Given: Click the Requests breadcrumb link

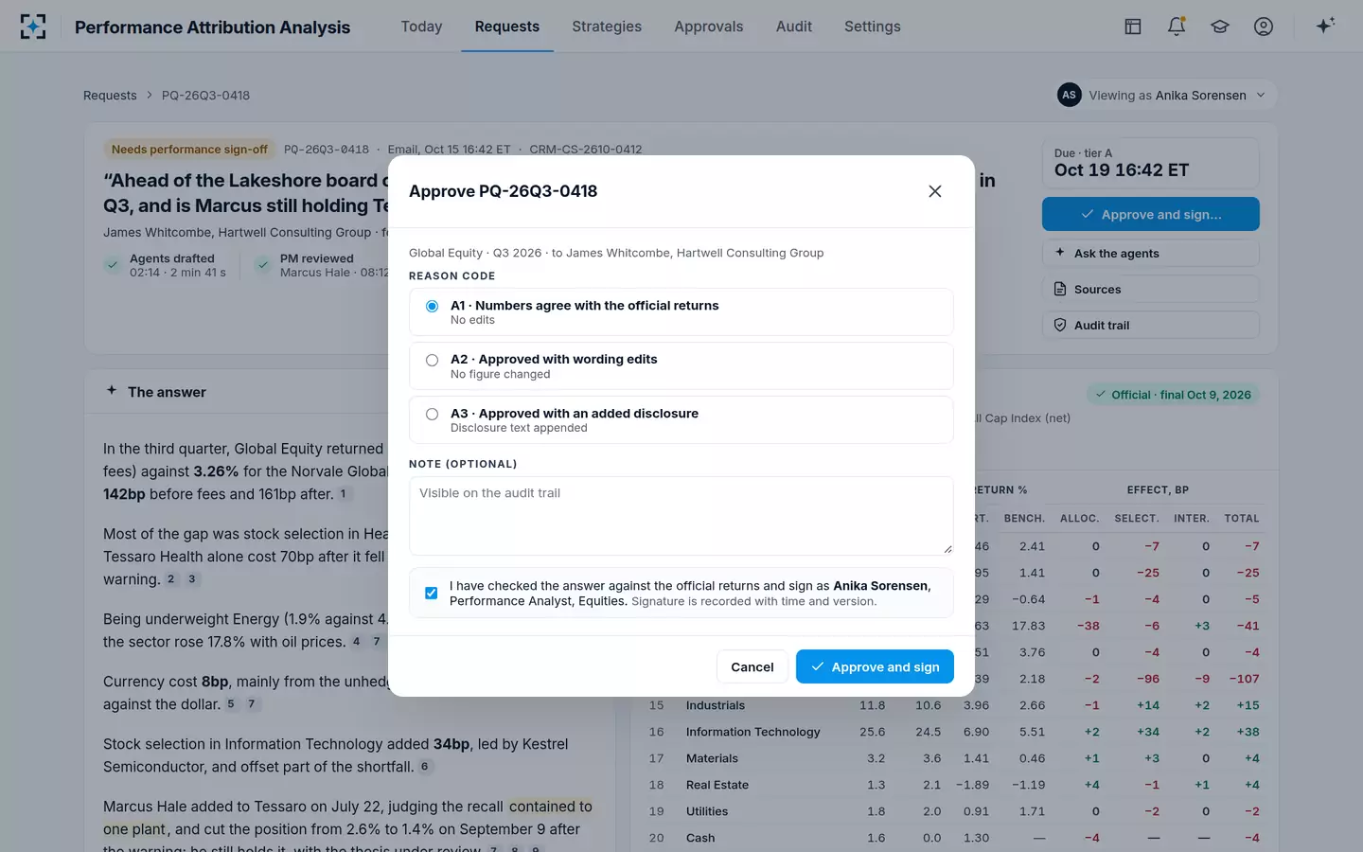Looking at the screenshot, I should coord(110,95).
